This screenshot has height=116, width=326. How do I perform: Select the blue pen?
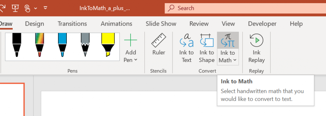(62, 45)
